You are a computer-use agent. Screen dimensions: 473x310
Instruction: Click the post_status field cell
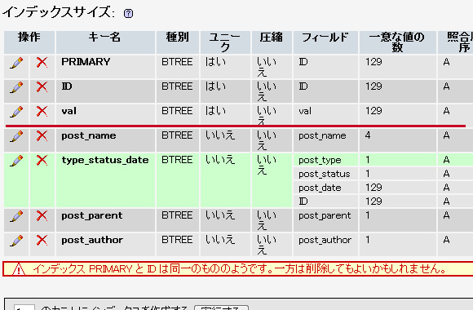[325, 174]
